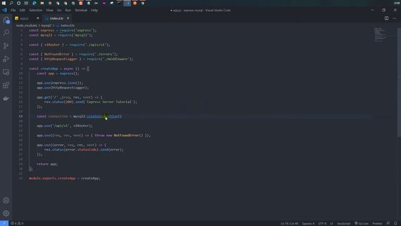Click the remote window indicator in the status bar
This screenshot has width=401, height=226.
pos(4,223)
